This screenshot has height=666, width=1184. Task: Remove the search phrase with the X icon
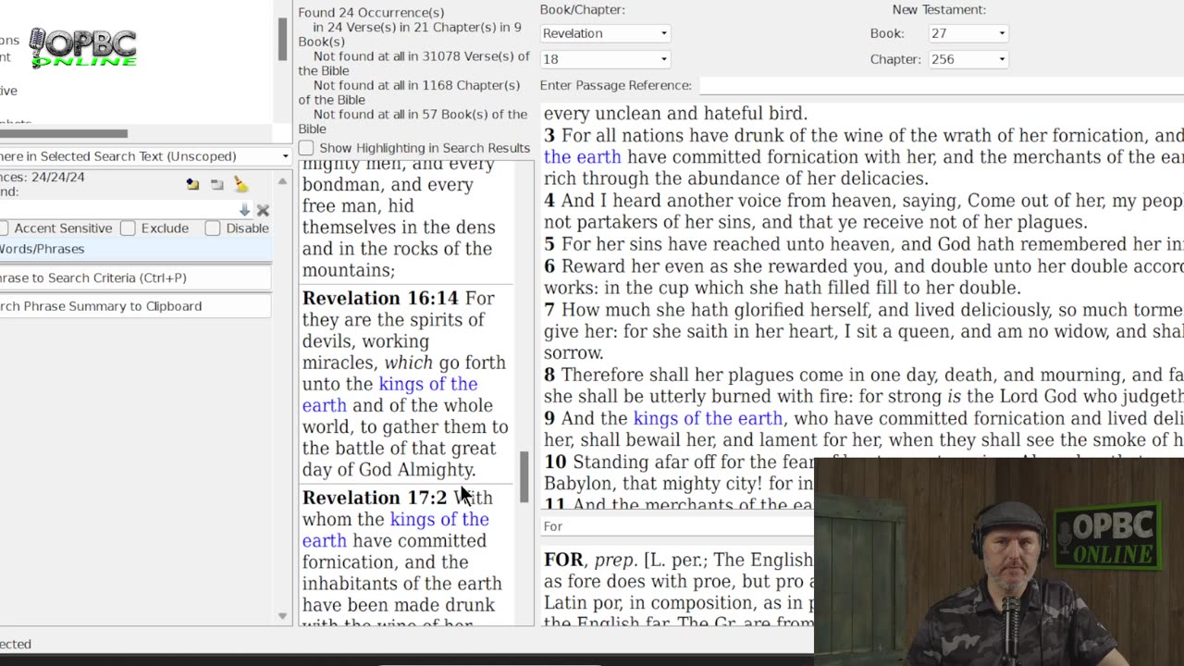pos(263,210)
